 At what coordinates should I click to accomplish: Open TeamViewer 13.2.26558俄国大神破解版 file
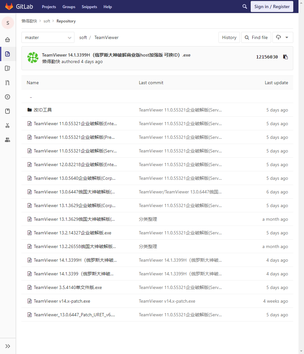75,246
